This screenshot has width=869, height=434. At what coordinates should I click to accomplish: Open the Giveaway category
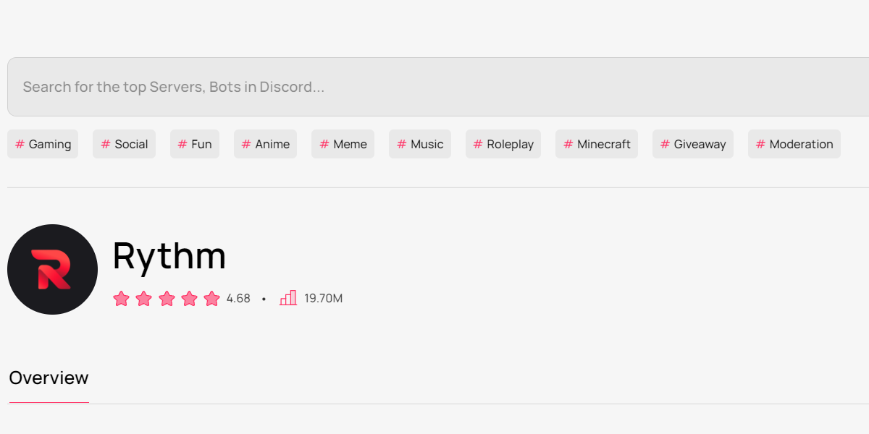(692, 144)
